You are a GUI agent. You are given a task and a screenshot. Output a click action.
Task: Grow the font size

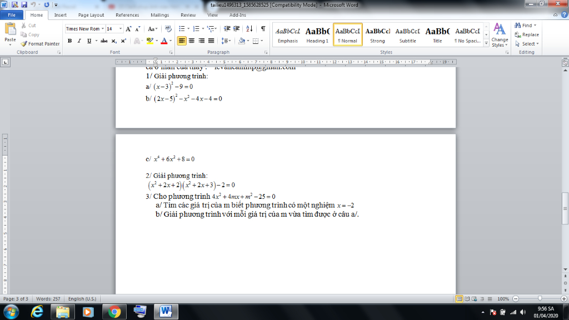pyautogui.click(x=128, y=29)
